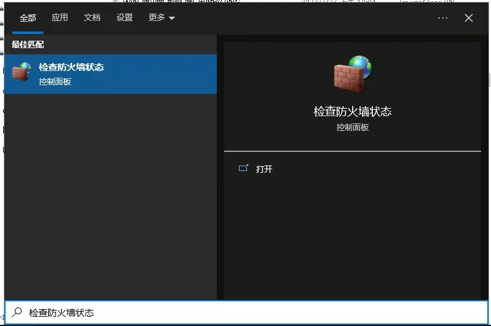Viewport: 491px width, 326px height.
Task: Click 控制面板 subtitle in the result list
Action: (x=55, y=81)
